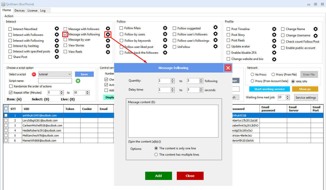
Task: Click gear icon next to Message with following
Action: pyautogui.click(x=108, y=34)
